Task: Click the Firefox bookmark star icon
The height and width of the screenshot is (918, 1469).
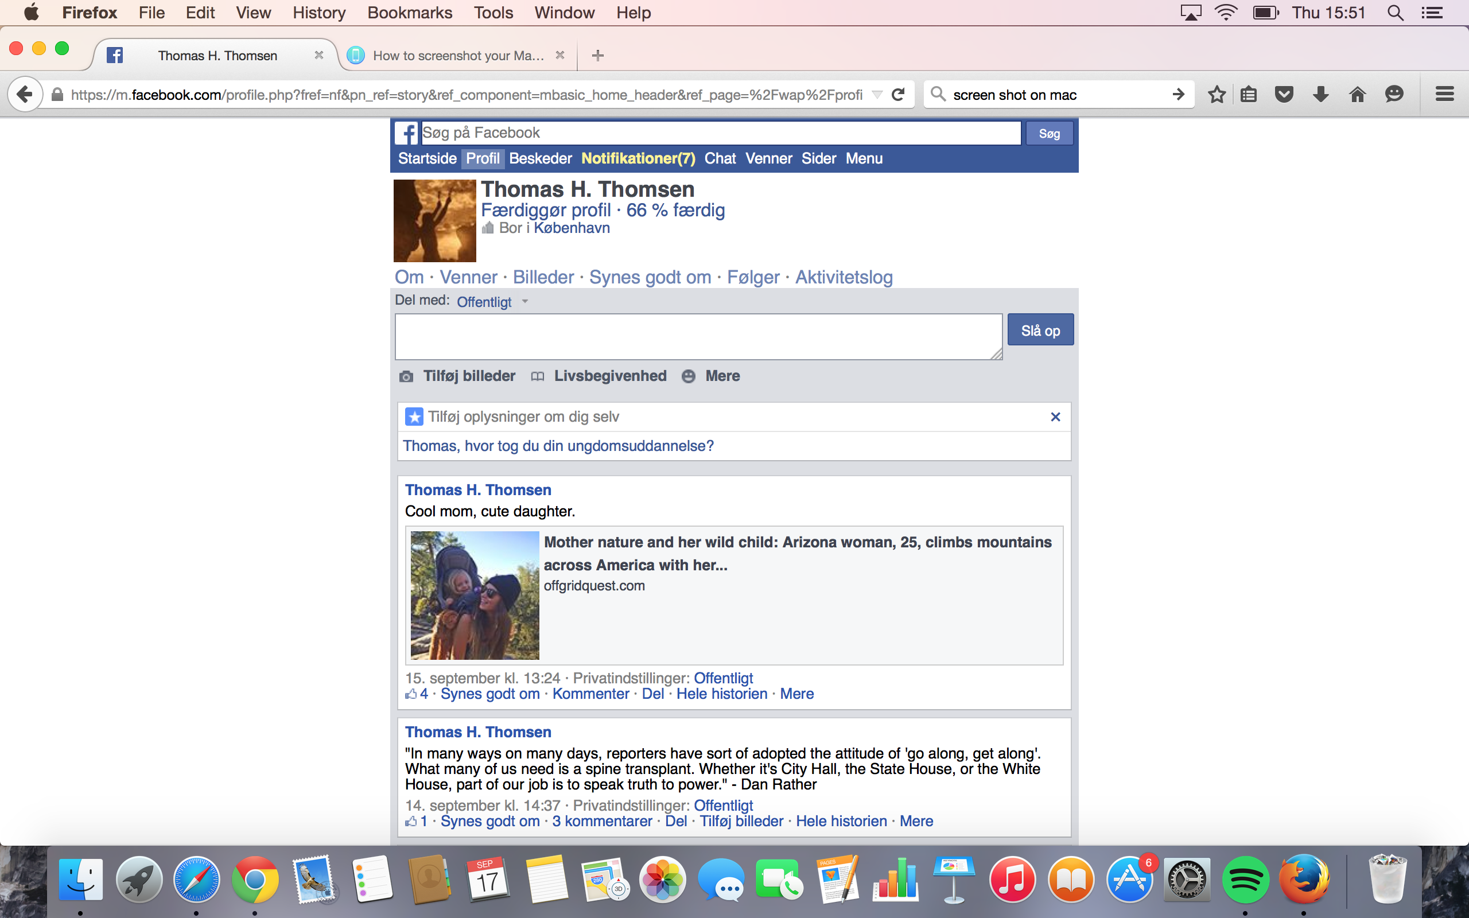Action: click(x=1217, y=94)
